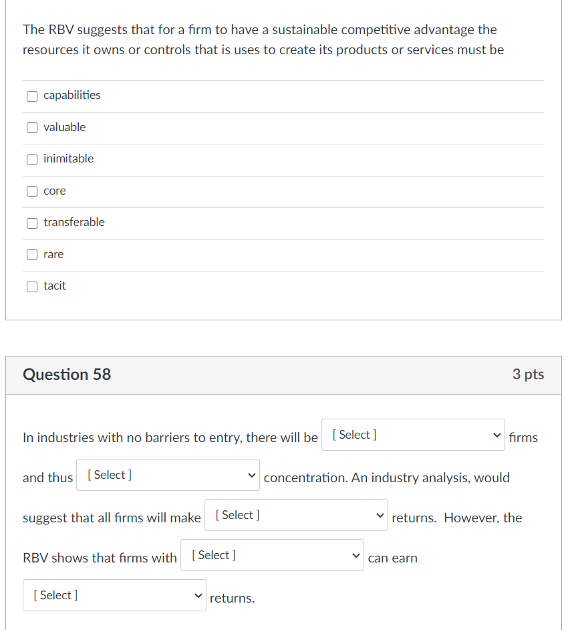Click 'concentration. An industry analysis, would' text
The width and height of the screenshot is (574, 630).
click(x=386, y=478)
